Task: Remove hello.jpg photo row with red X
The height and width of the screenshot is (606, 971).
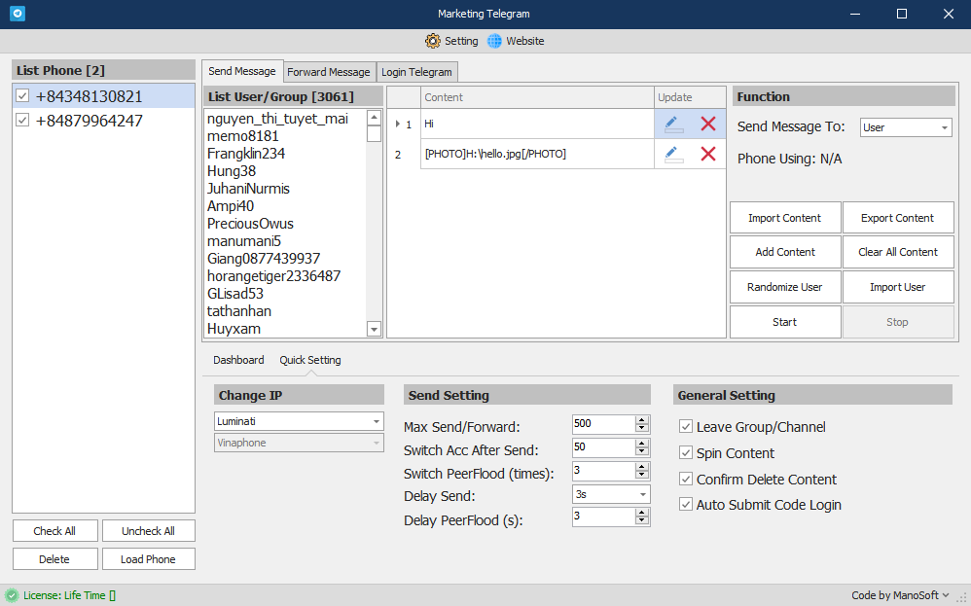Action: click(708, 154)
